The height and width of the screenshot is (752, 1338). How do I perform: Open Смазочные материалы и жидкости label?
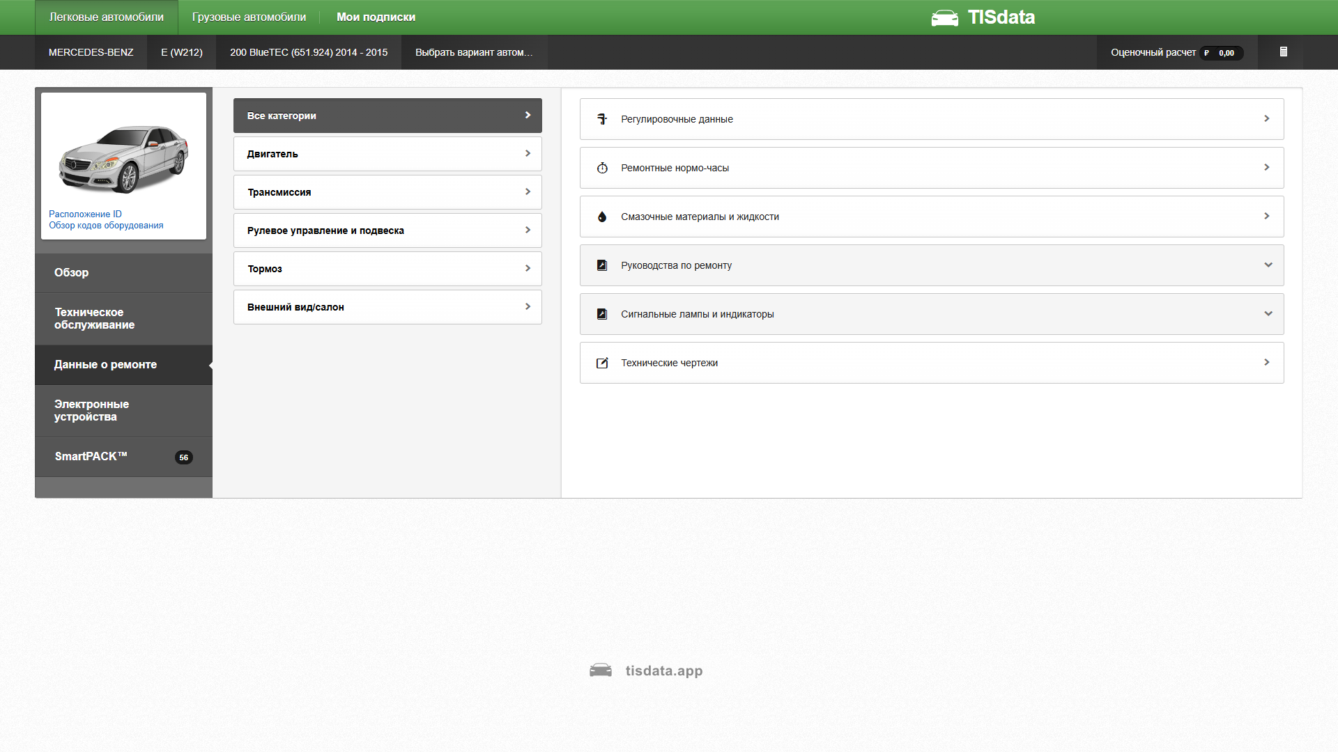(700, 217)
